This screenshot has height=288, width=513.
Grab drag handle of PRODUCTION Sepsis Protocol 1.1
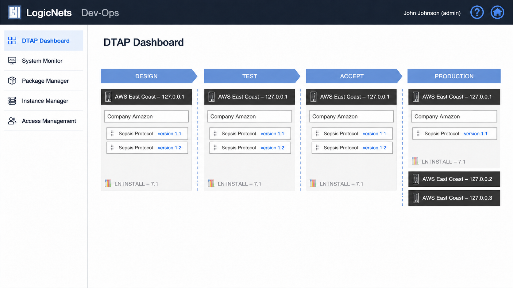418,133
